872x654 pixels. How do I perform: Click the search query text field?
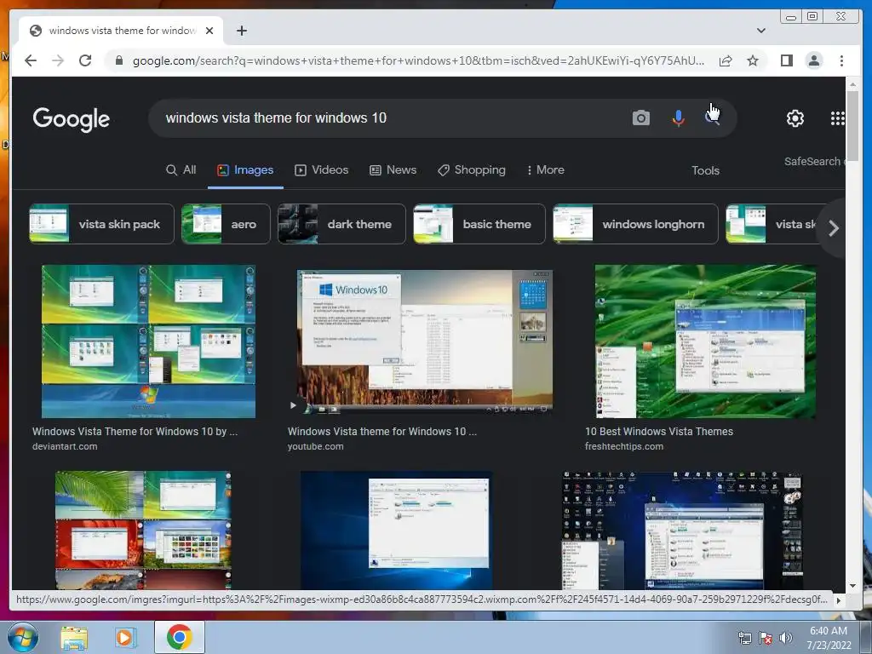pos(389,118)
